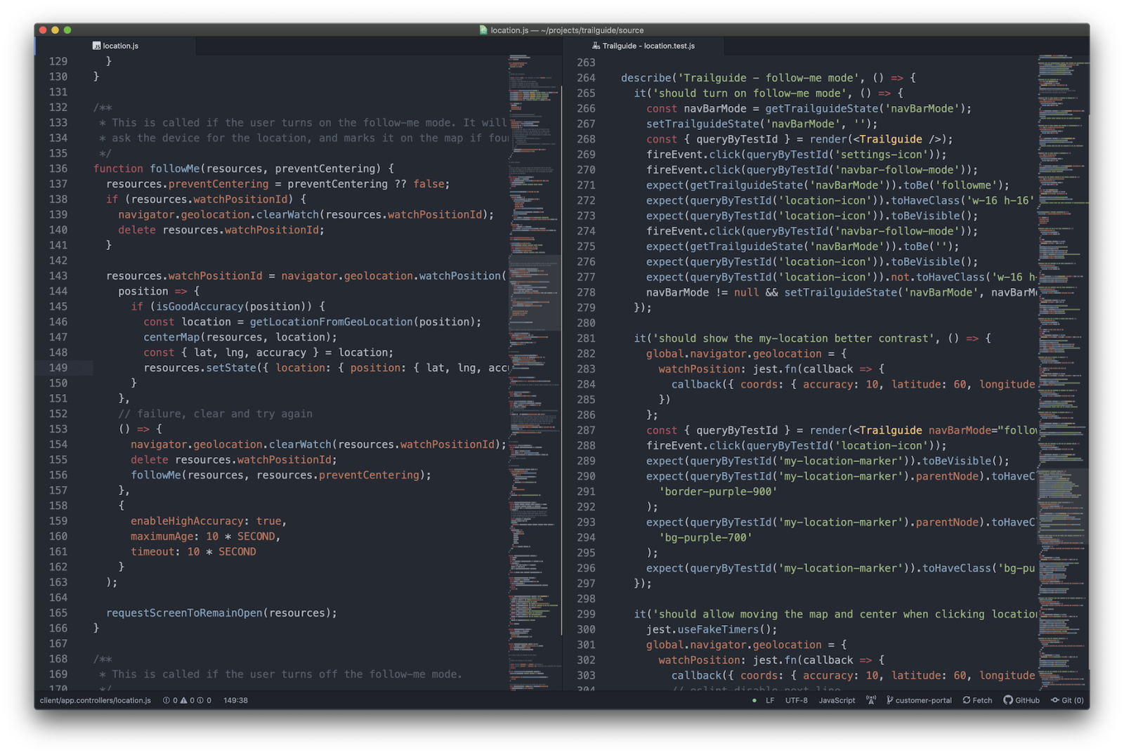The image size is (1124, 755).
Task: Click the comment 'failure, clear and try again'
Action: tap(216, 414)
